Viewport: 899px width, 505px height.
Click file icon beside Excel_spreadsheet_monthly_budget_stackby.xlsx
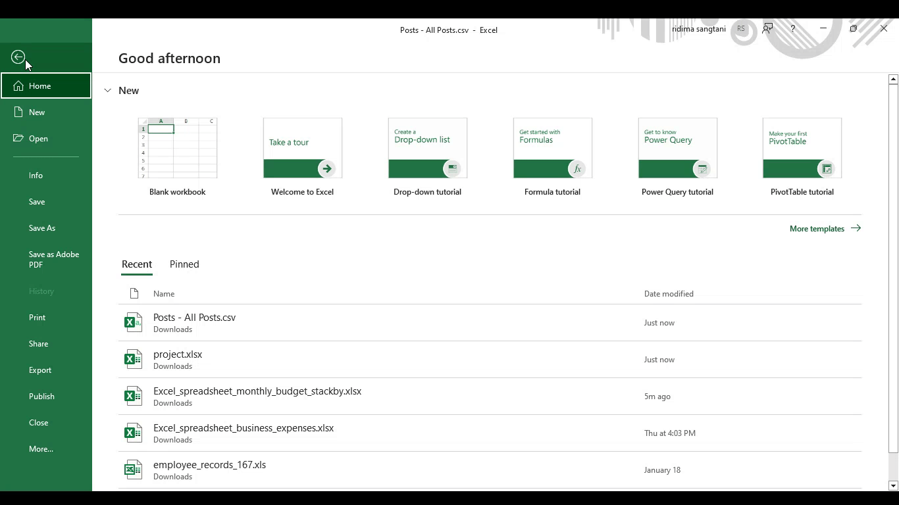coord(133,396)
